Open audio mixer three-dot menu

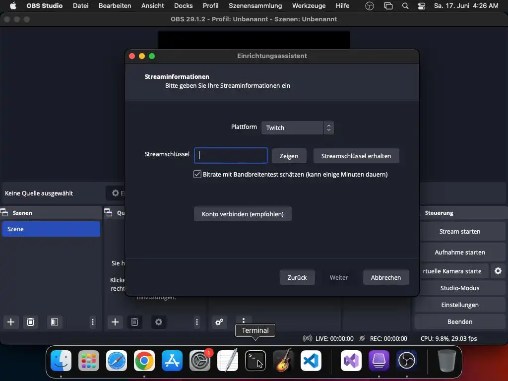pyautogui.click(x=243, y=320)
